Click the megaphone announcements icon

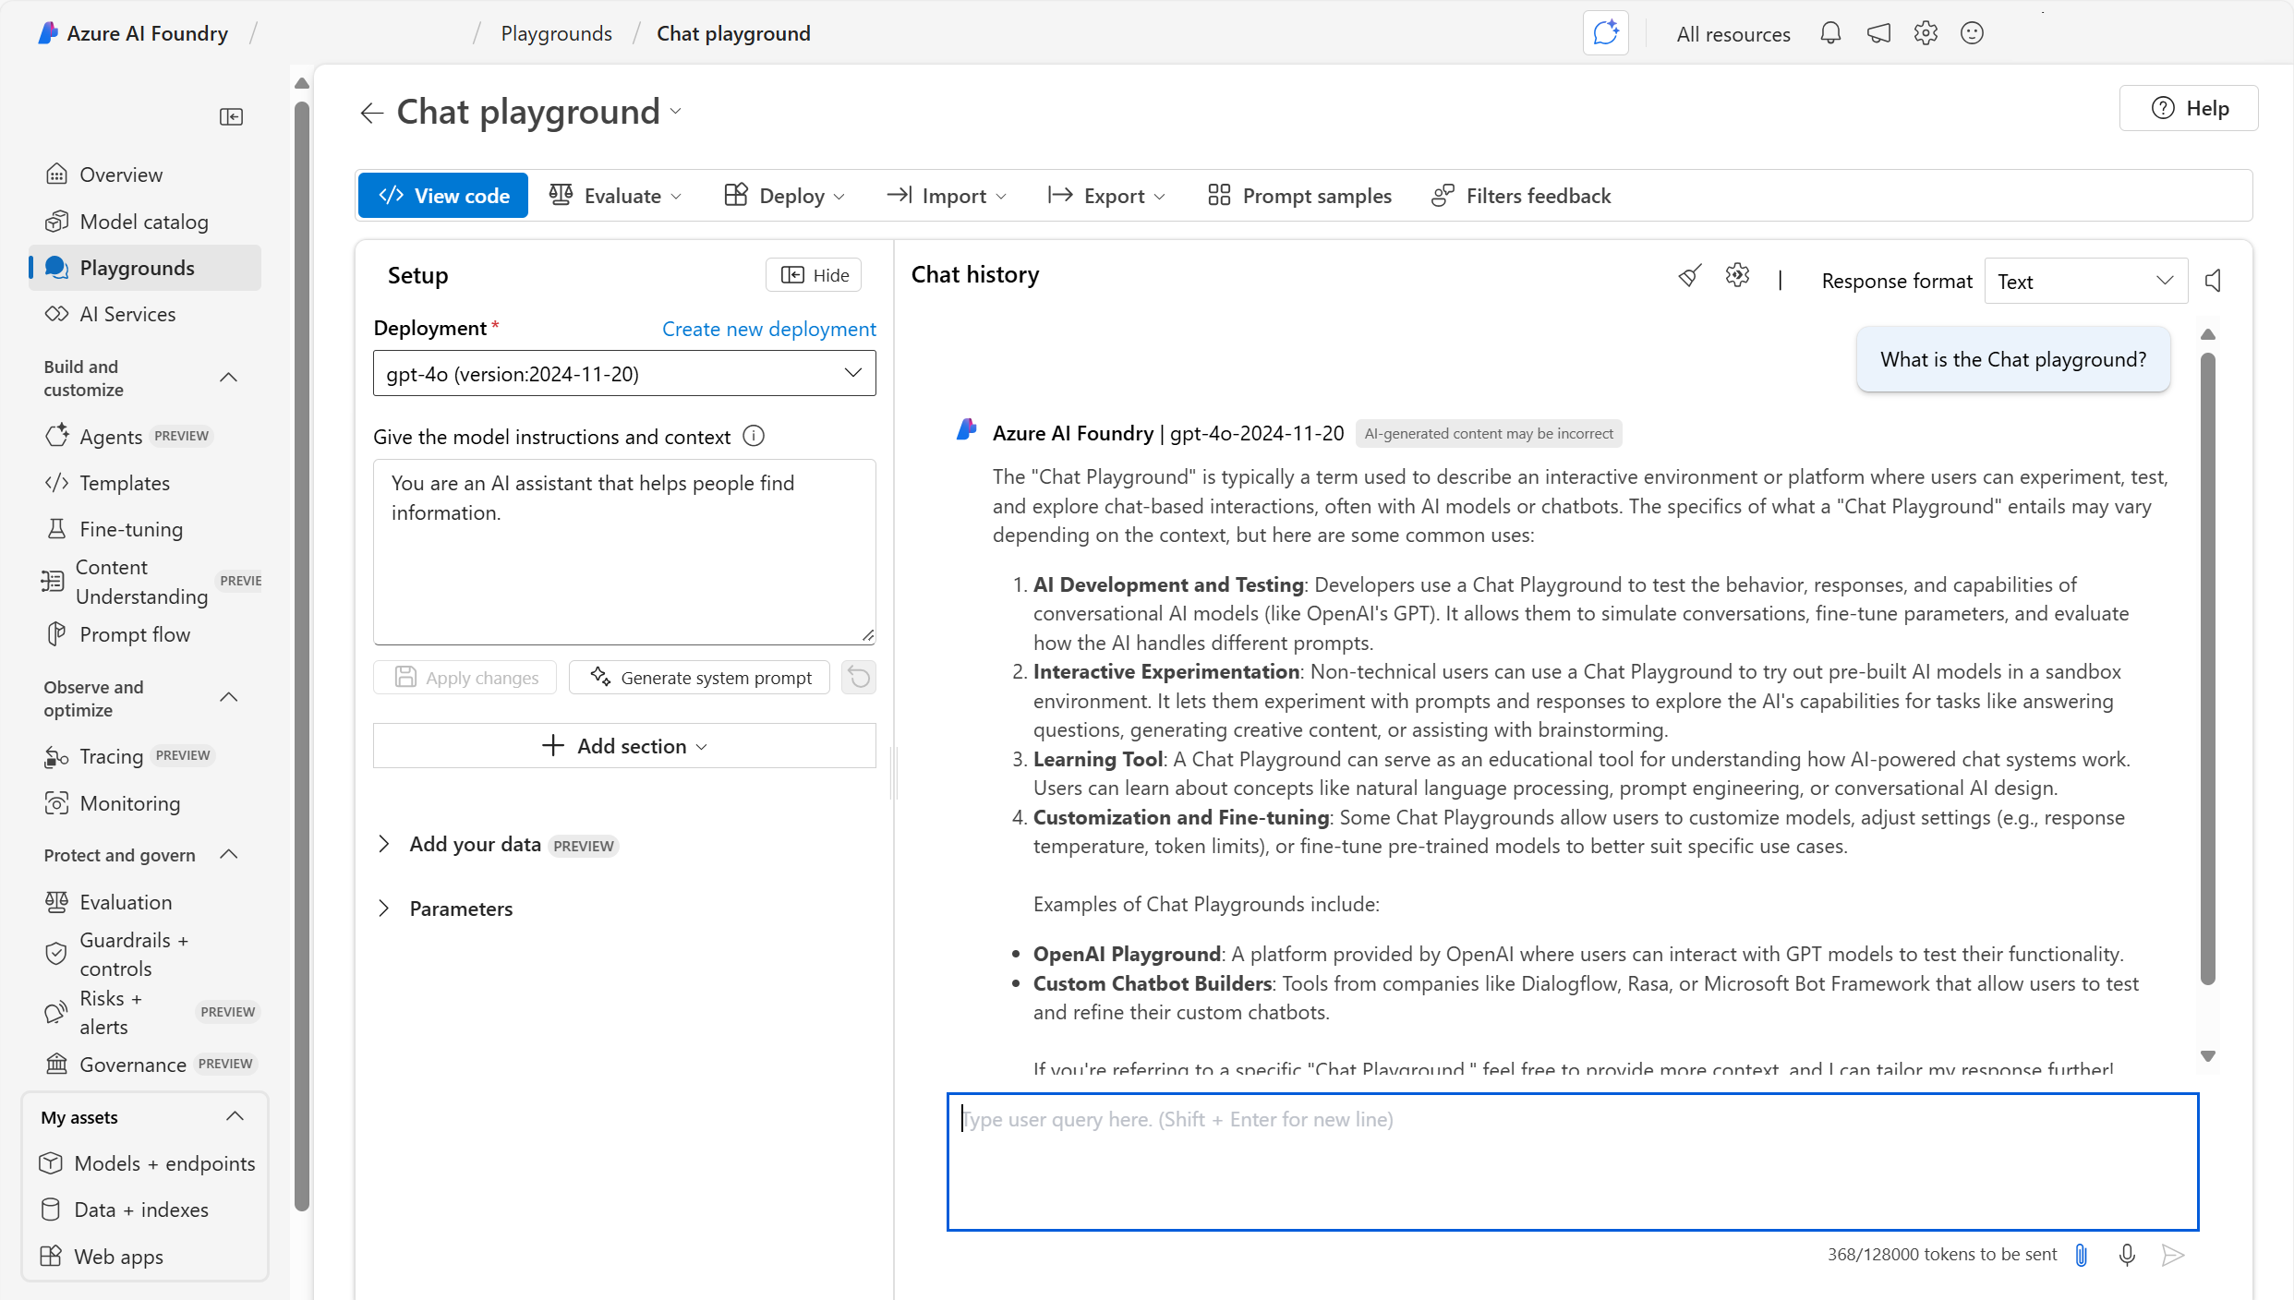click(x=1878, y=33)
